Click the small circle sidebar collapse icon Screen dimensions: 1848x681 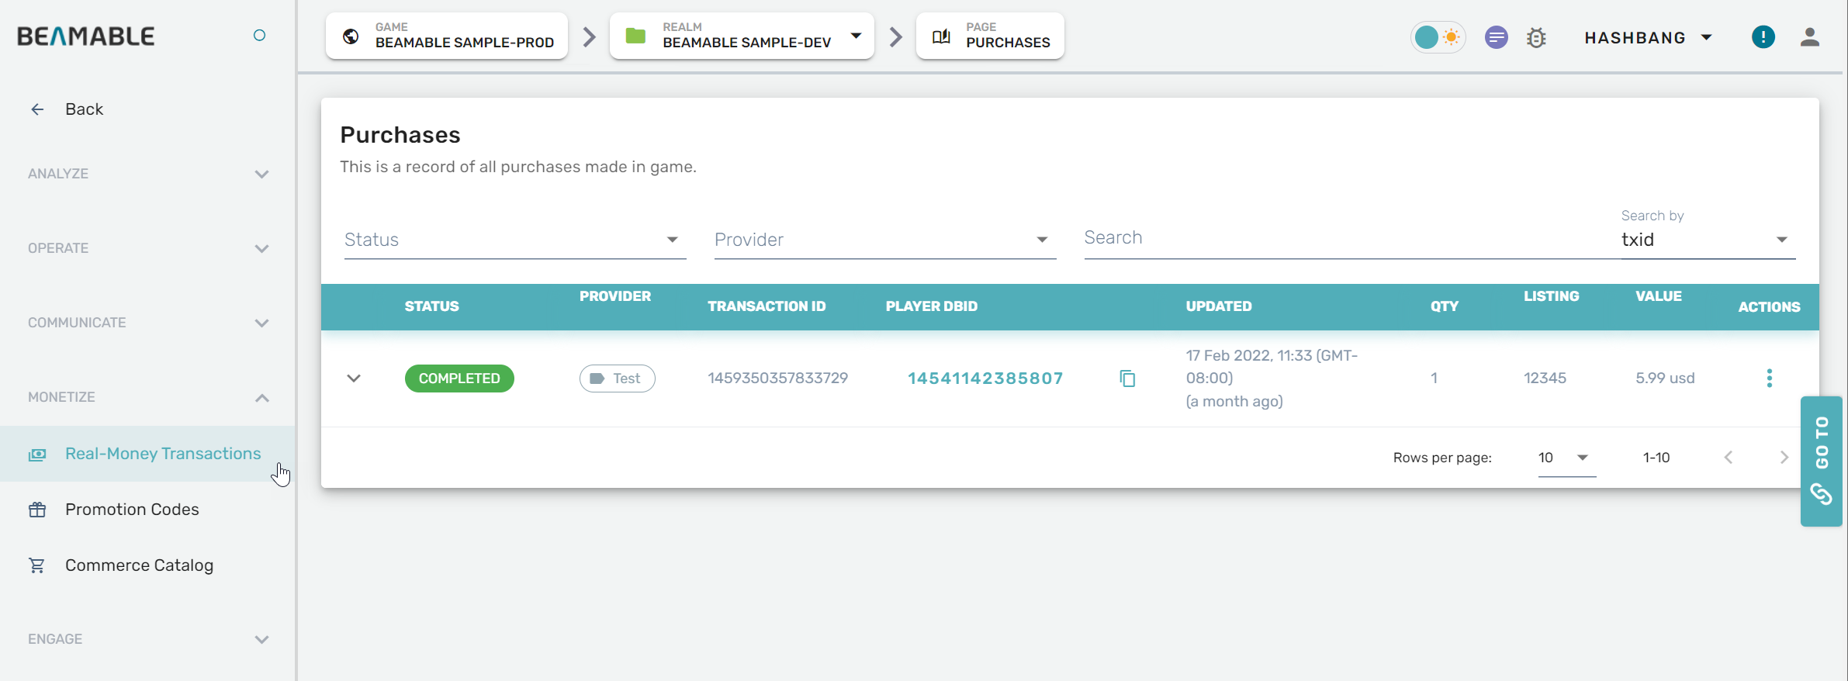tap(259, 36)
